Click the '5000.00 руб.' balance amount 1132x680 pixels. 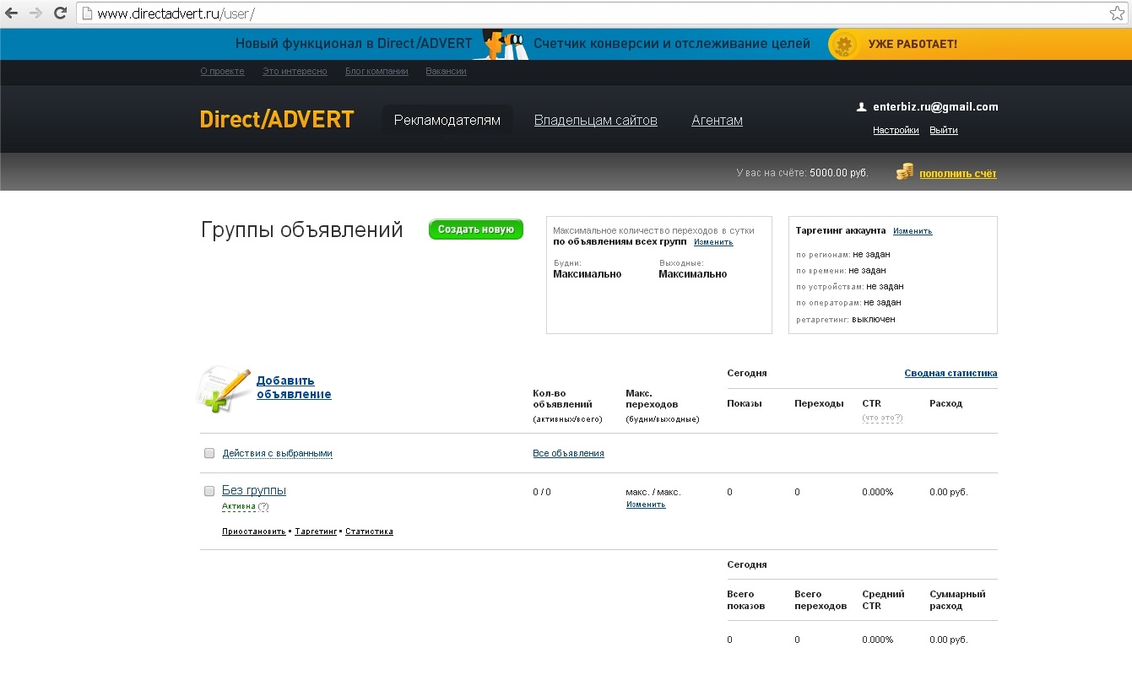point(838,173)
